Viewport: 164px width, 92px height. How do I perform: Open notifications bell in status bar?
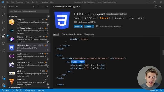[x=161, y=90]
